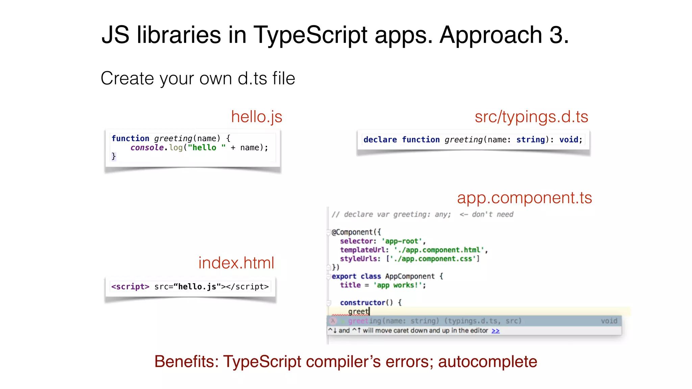
Task: Click the templateUrl './app.component.html' line
Action: coord(414,250)
